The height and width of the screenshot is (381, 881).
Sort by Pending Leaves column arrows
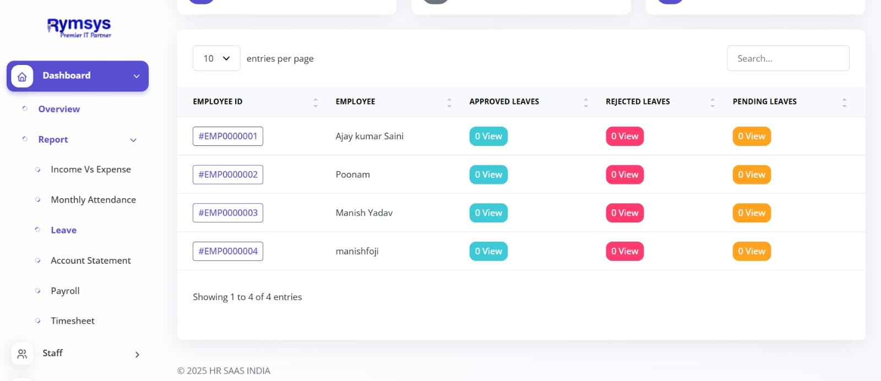pos(844,102)
